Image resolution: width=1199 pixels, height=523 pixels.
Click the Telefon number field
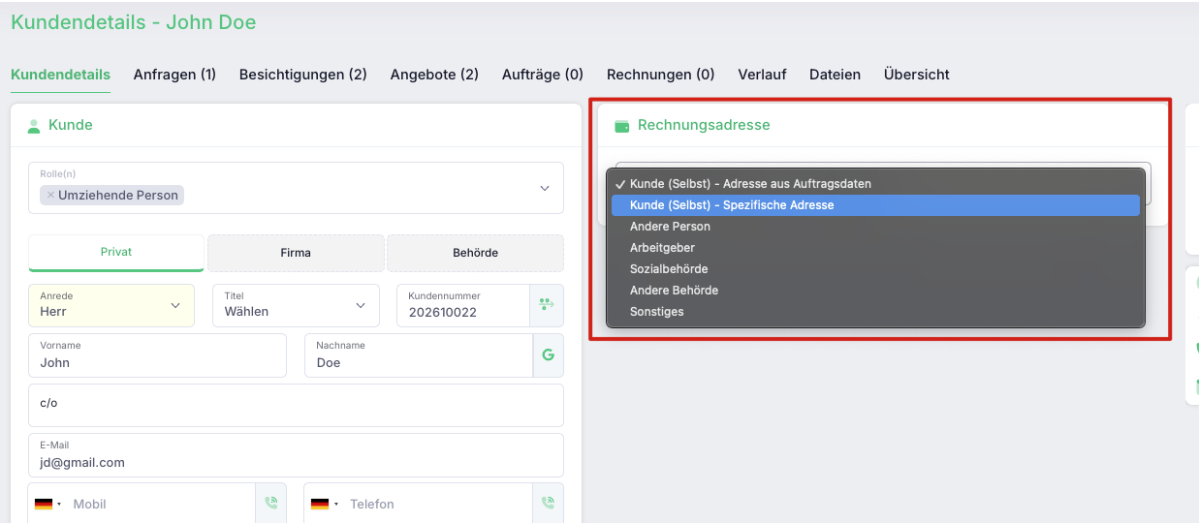pyautogui.click(x=437, y=504)
